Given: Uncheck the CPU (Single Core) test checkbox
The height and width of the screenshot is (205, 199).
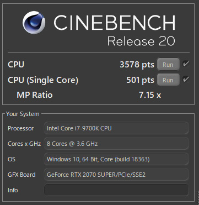Looking at the screenshot, I should [x=186, y=80].
